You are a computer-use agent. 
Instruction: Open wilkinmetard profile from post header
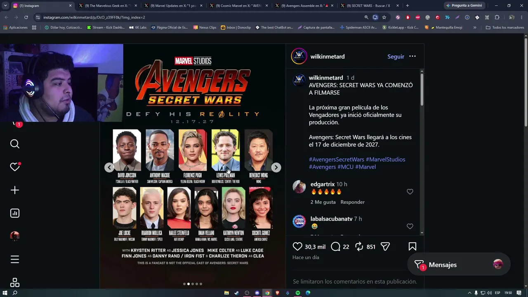328,57
